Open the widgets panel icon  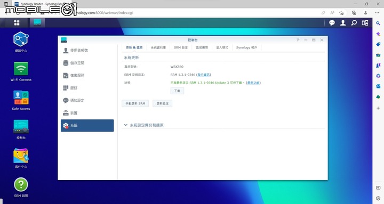pyautogui.click(x=365, y=23)
